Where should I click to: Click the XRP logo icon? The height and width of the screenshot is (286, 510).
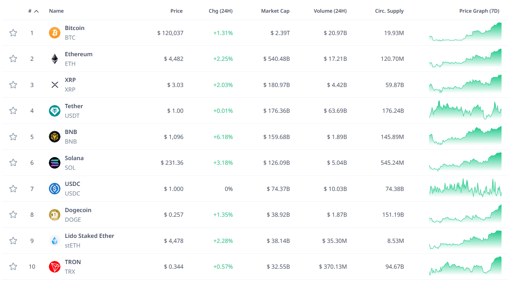[x=55, y=85]
